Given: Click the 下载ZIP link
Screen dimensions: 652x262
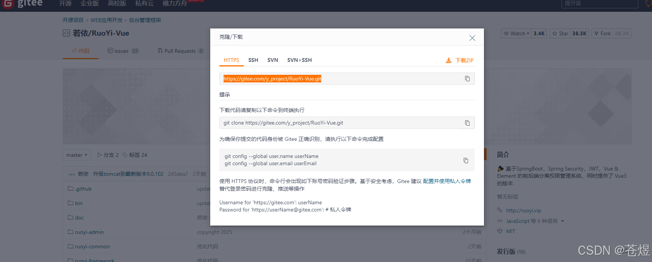Looking at the screenshot, I should point(465,60).
